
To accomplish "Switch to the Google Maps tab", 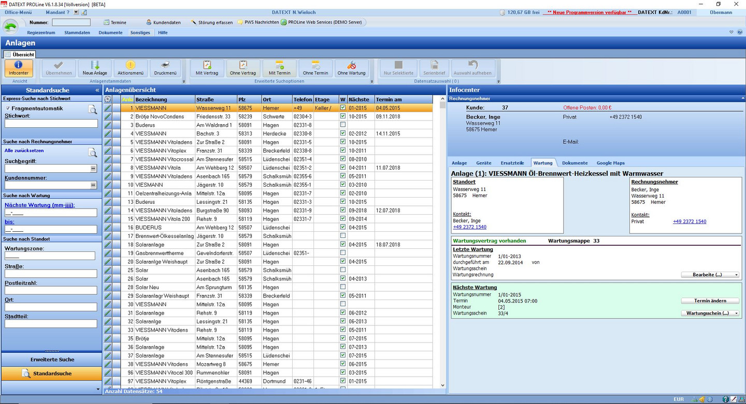I will click(610, 163).
